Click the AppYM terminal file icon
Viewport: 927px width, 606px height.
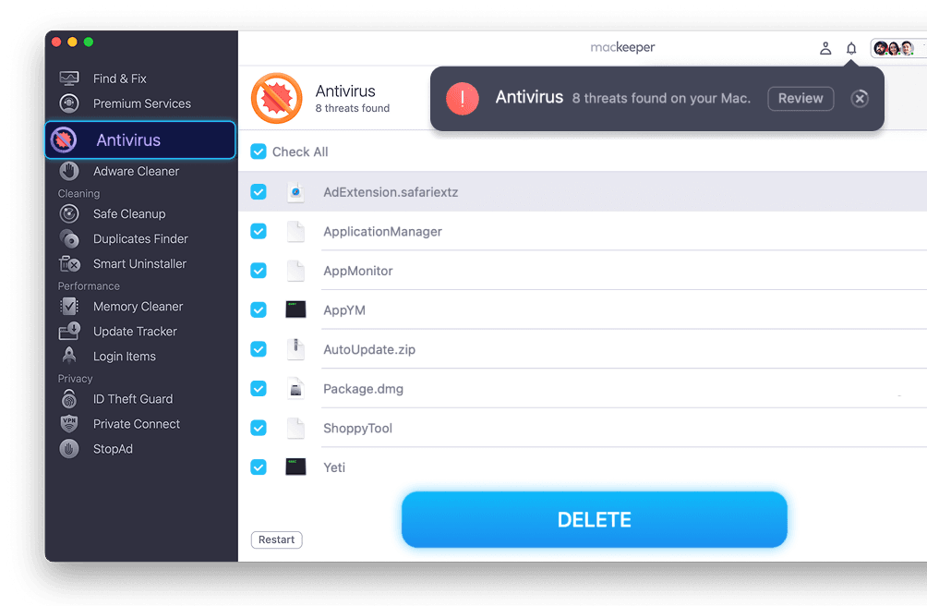[295, 309]
